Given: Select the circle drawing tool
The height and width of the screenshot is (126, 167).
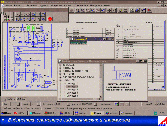Looking at the screenshot, I should tap(28, 14).
